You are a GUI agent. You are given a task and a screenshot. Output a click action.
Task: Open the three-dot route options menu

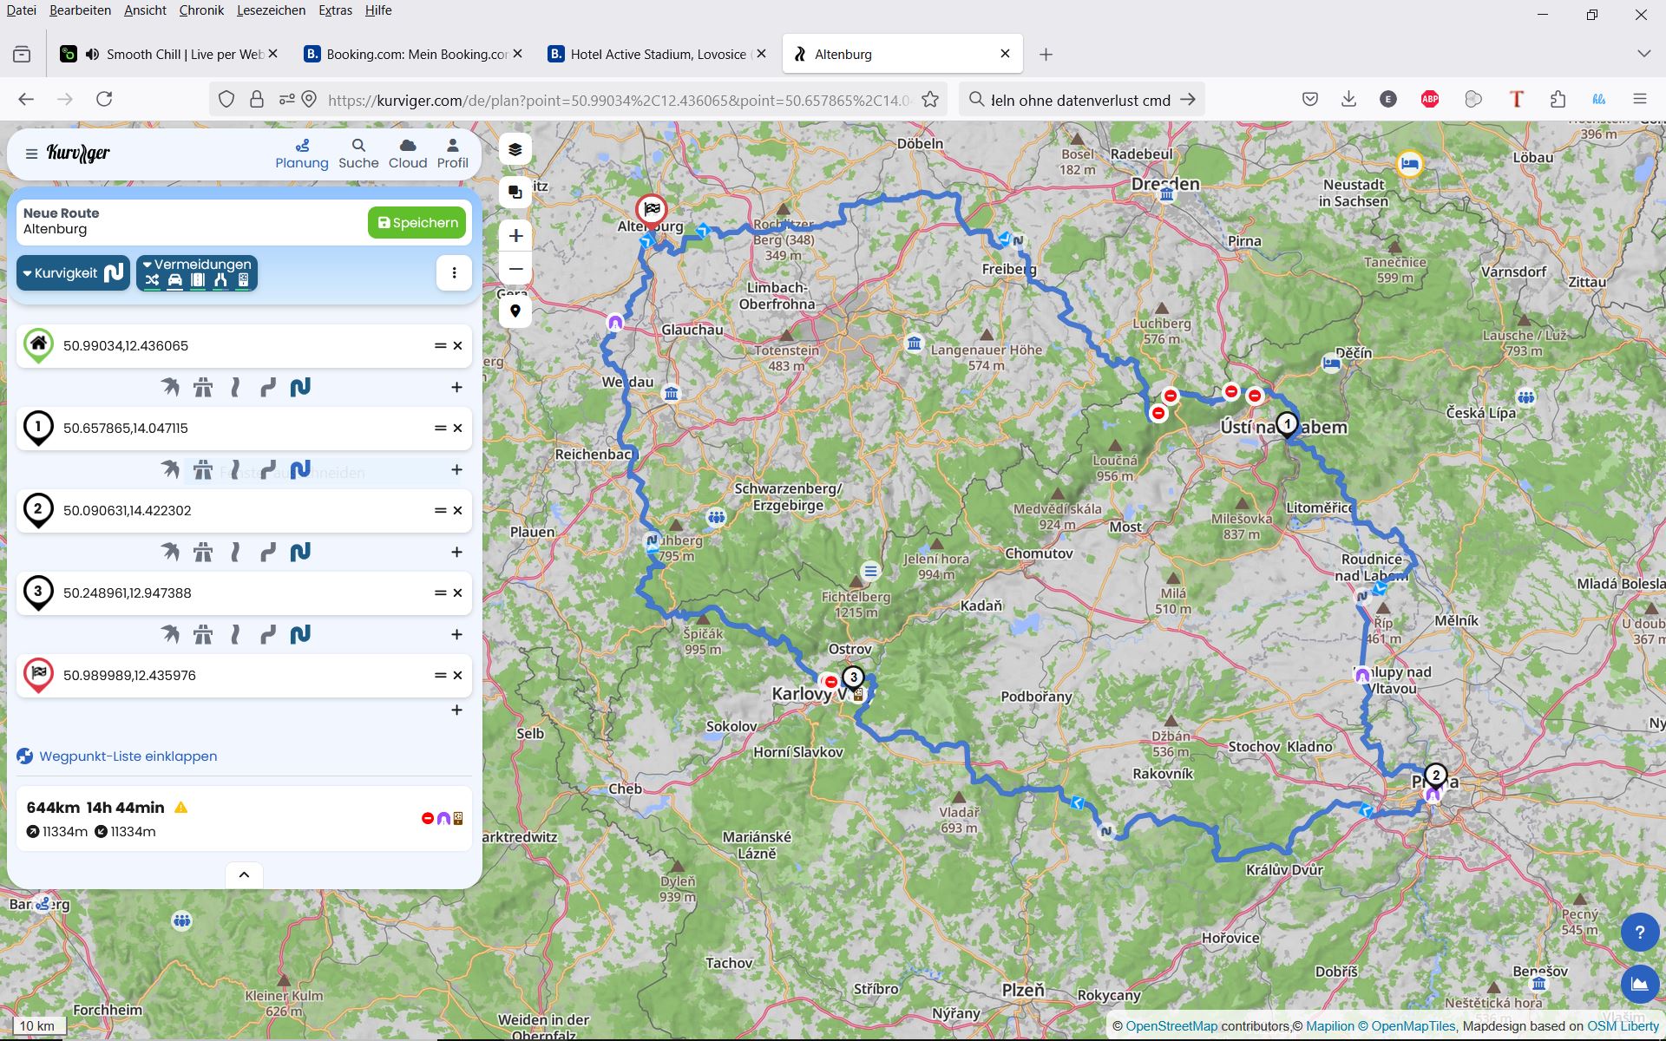454,272
